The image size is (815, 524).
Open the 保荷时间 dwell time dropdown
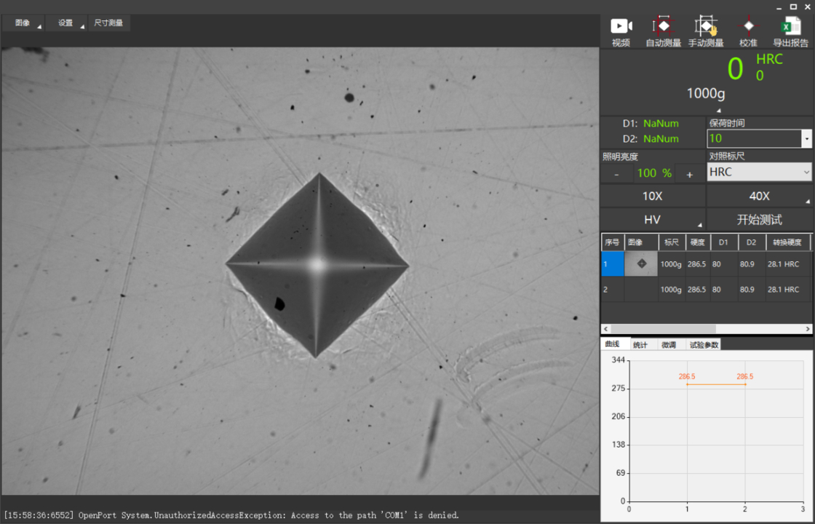[806, 138]
